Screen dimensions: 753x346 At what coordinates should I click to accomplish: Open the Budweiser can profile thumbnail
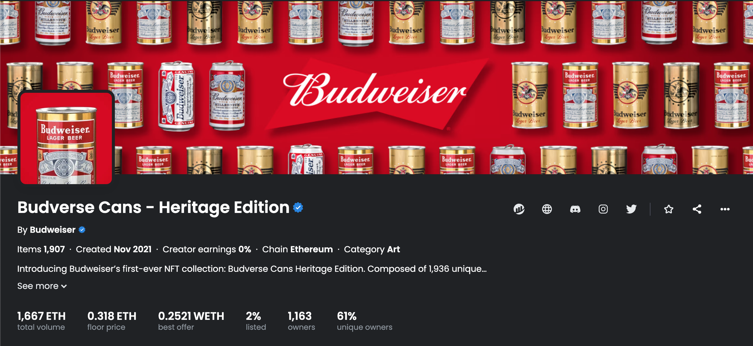click(x=66, y=138)
